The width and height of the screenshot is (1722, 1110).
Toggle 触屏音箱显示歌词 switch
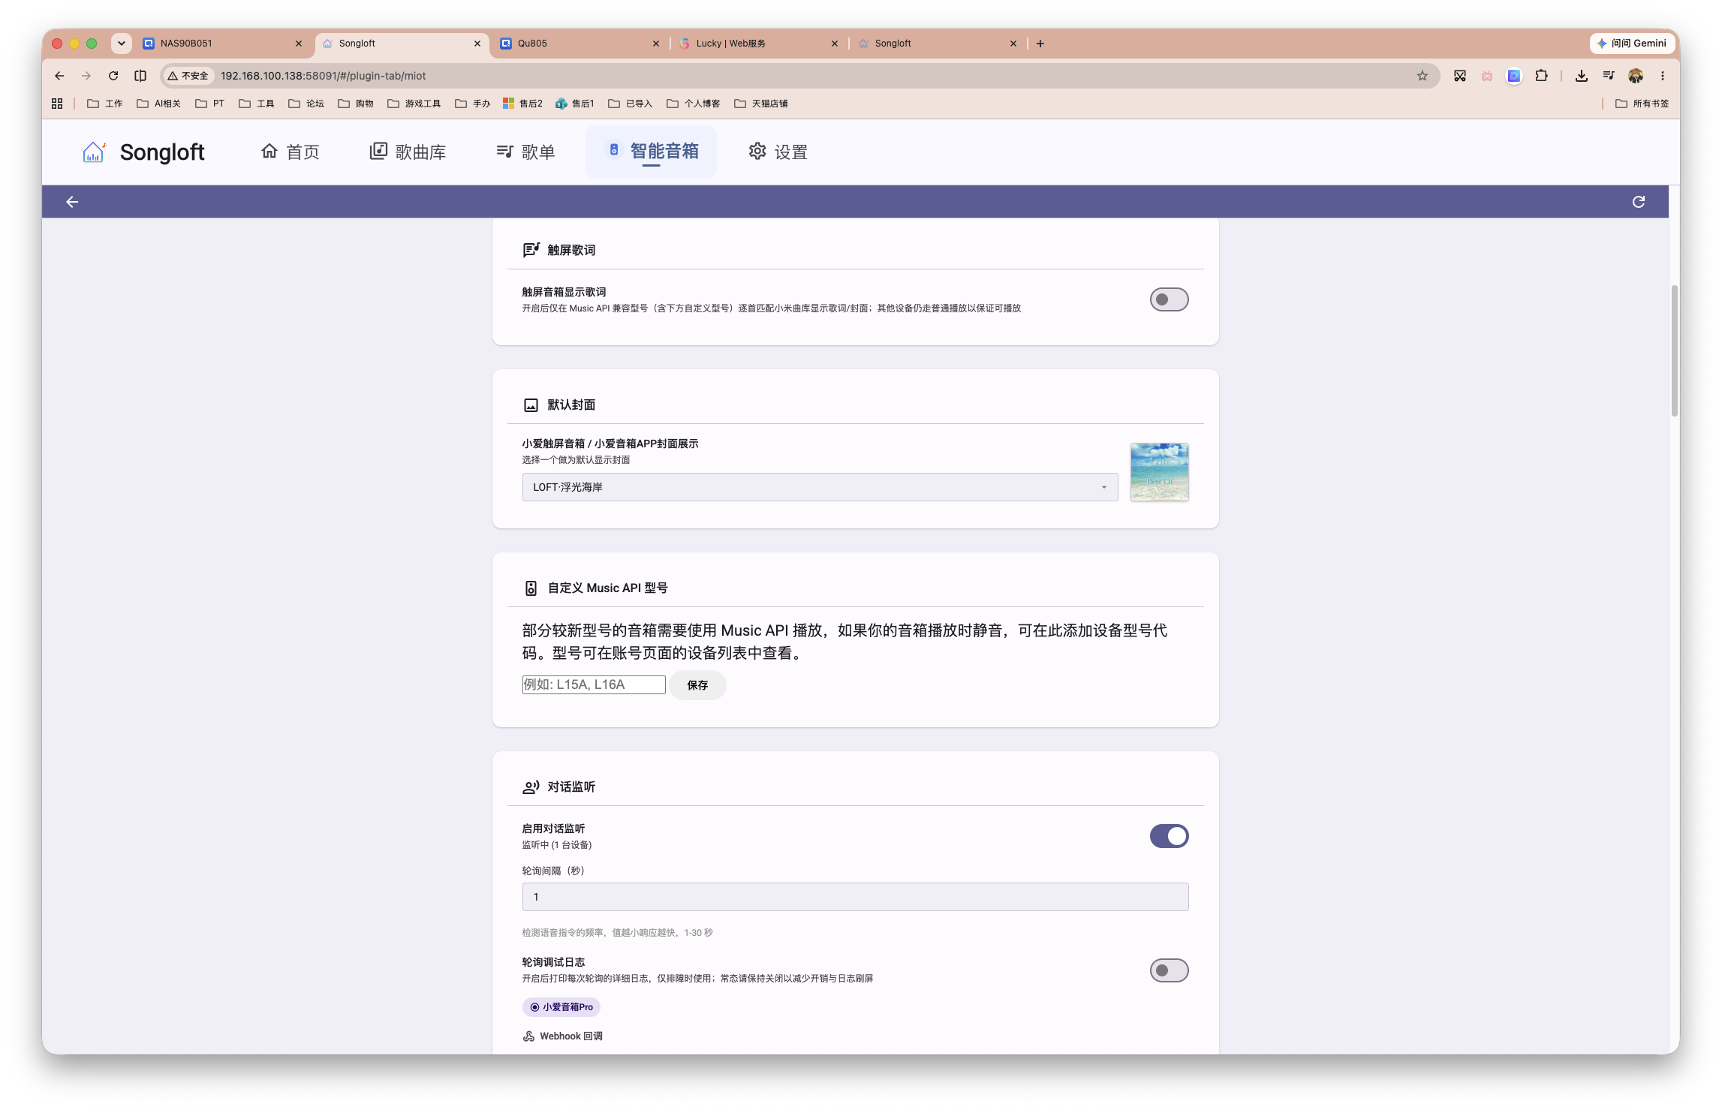pyautogui.click(x=1169, y=299)
